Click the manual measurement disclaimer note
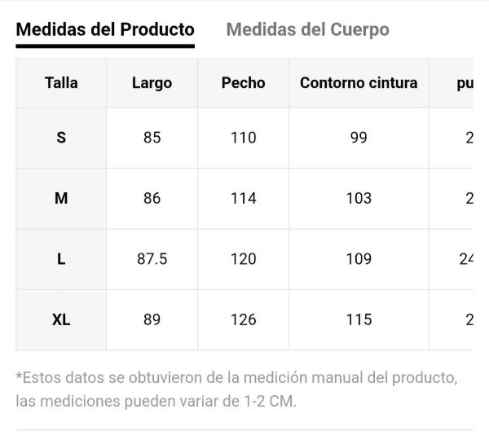Screen dimensions: 489x440 (x=236, y=389)
